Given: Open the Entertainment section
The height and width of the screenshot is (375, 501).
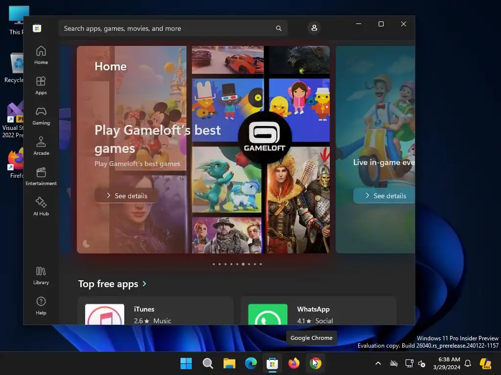Looking at the screenshot, I should click(x=41, y=176).
